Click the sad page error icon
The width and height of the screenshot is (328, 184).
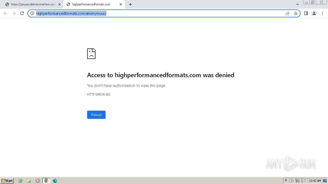(91, 54)
